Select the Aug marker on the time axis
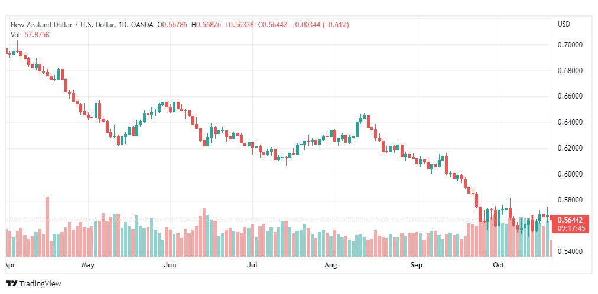598x294 pixels. 331,265
